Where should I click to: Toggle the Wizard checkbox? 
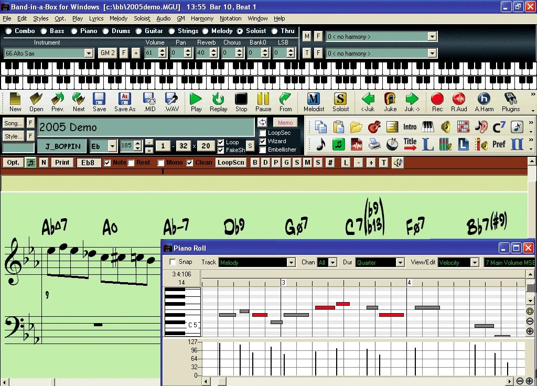263,141
